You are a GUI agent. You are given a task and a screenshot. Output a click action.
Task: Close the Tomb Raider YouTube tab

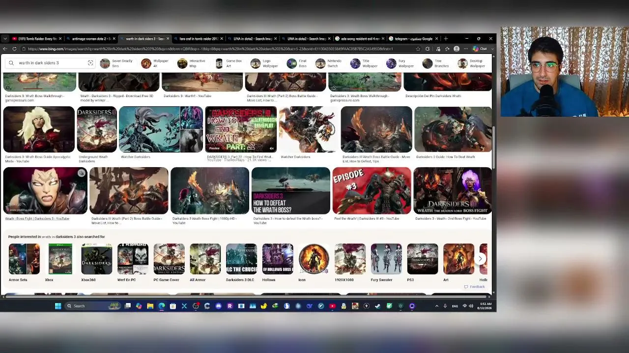tap(59, 39)
